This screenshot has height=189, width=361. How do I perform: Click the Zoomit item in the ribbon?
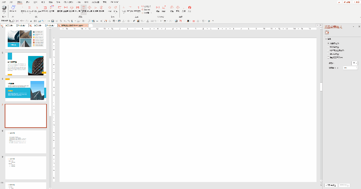146,10
